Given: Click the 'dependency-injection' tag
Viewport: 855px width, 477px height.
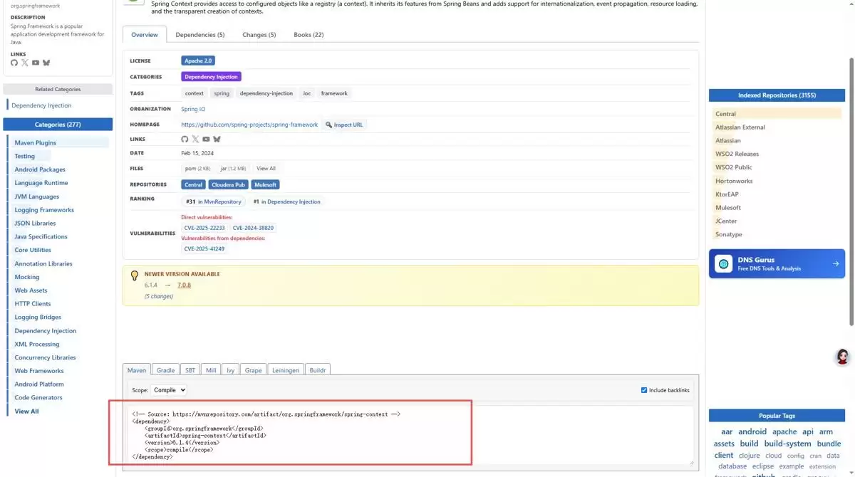Looking at the screenshot, I should (x=266, y=93).
